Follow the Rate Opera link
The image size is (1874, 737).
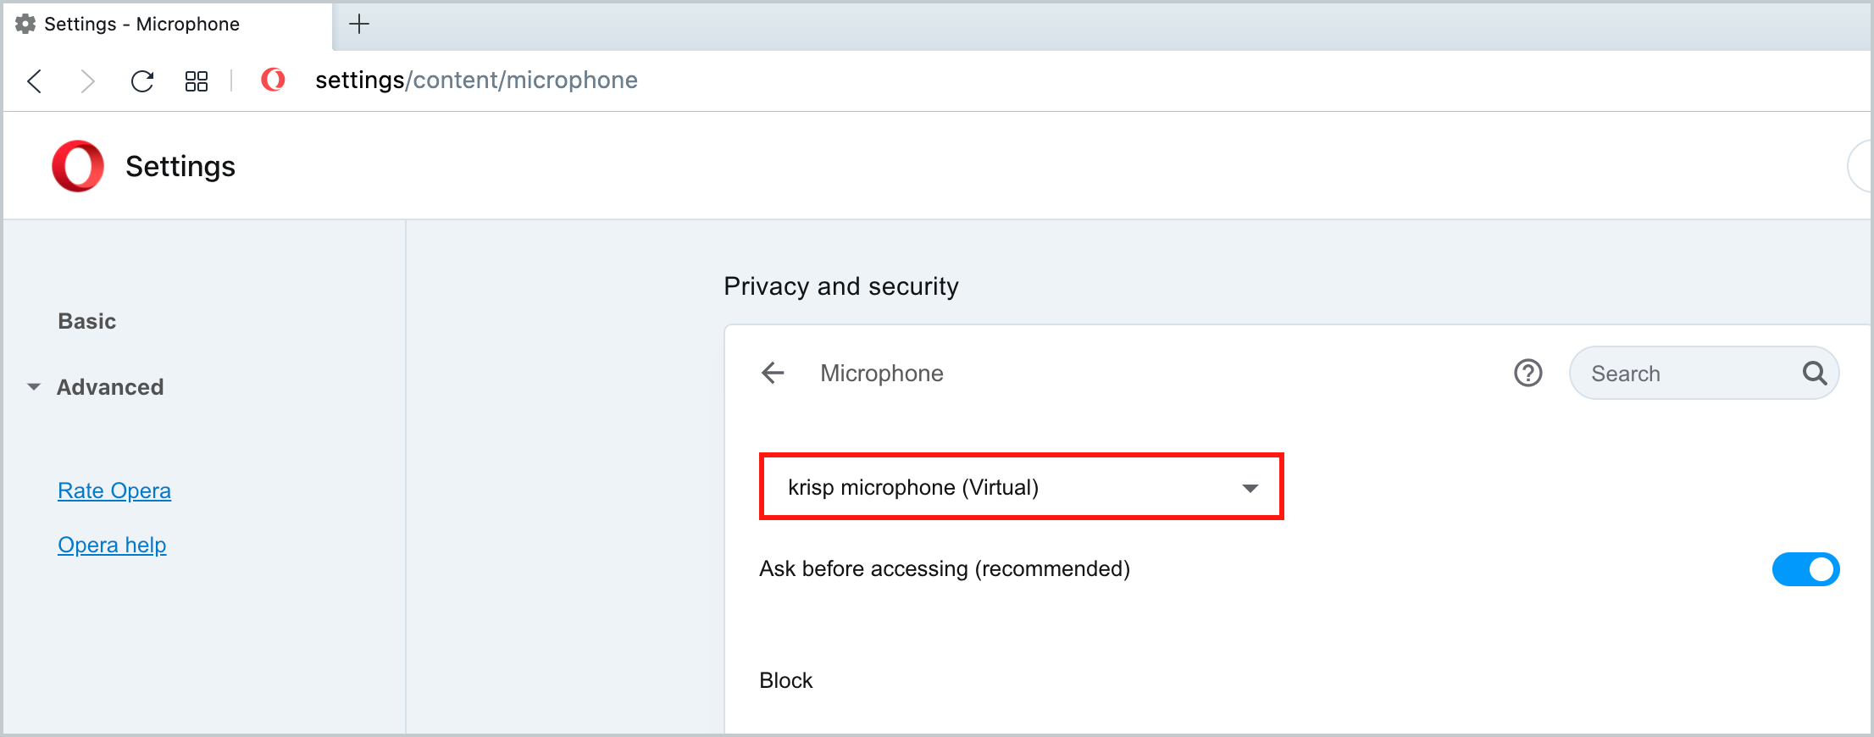(x=114, y=490)
